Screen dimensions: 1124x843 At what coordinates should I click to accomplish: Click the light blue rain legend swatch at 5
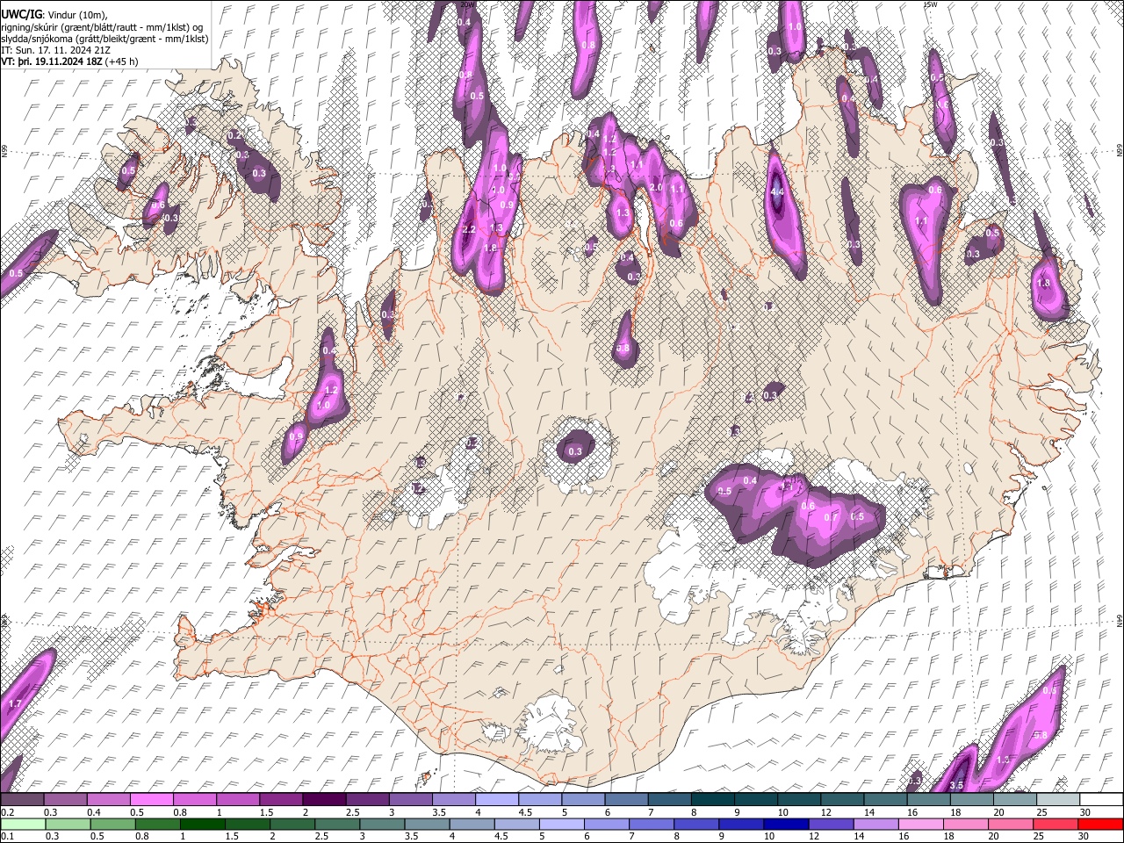pyautogui.click(x=560, y=824)
